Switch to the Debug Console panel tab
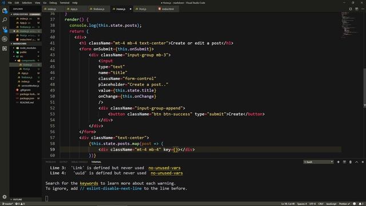366x206 pixels. point(79,162)
